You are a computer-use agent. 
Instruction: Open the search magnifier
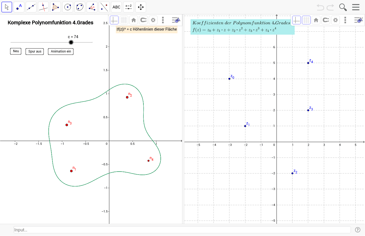pyautogui.click(x=343, y=7)
